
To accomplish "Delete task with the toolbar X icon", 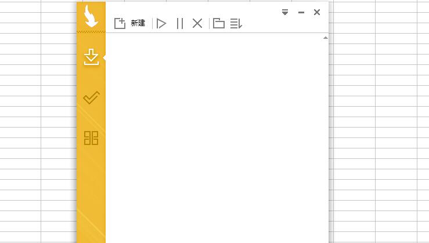I will point(197,23).
